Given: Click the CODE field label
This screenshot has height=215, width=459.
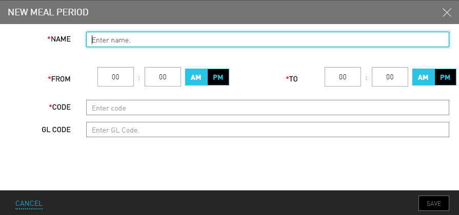Looking at the screenshot, I should point(59,107).
